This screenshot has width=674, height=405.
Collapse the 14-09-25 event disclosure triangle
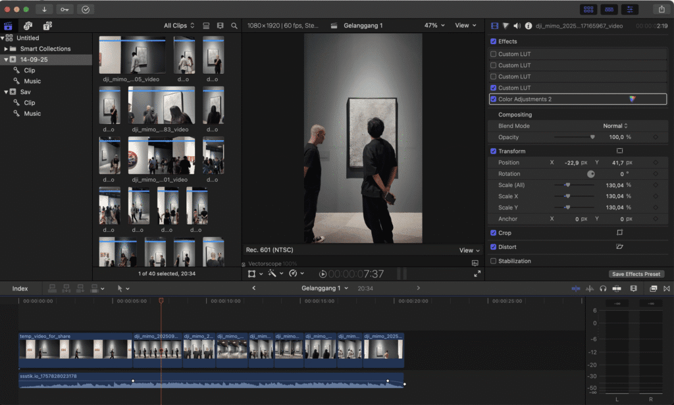[5, 59]
